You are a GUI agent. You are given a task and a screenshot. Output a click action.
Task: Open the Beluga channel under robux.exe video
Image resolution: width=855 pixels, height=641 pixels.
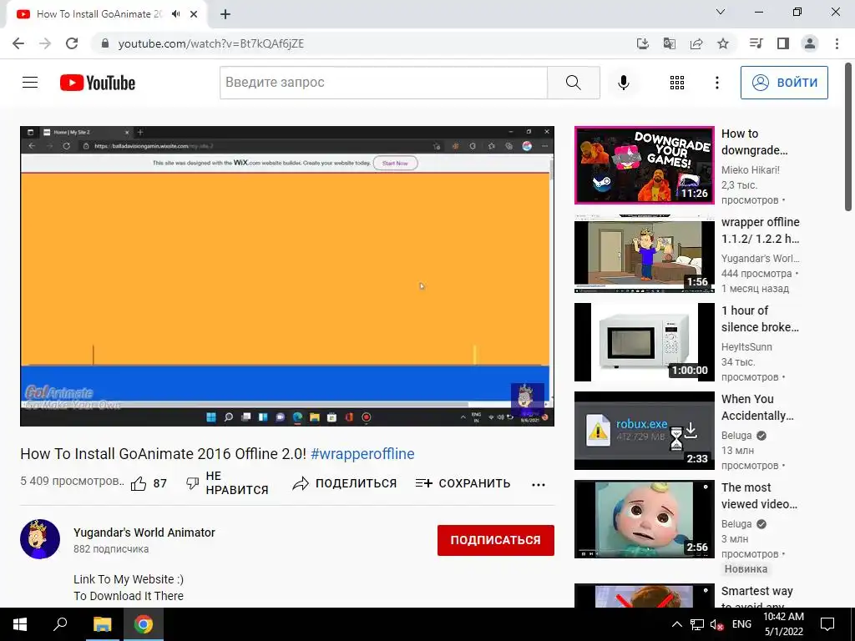coord(736,436)
